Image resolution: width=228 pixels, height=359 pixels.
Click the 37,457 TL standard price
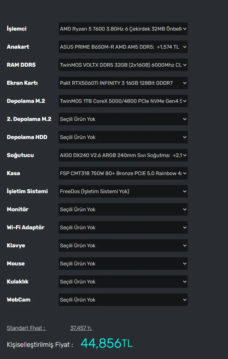pyautogui.click(x=81, y=328)
